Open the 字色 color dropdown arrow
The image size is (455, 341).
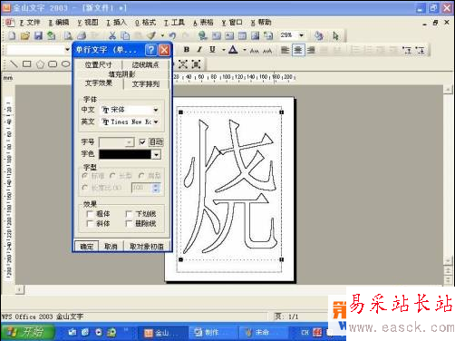click(156, 155)
